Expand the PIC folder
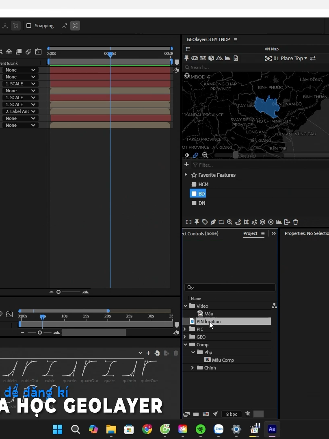This screenshot has height=439, width=329. (185, 329)
